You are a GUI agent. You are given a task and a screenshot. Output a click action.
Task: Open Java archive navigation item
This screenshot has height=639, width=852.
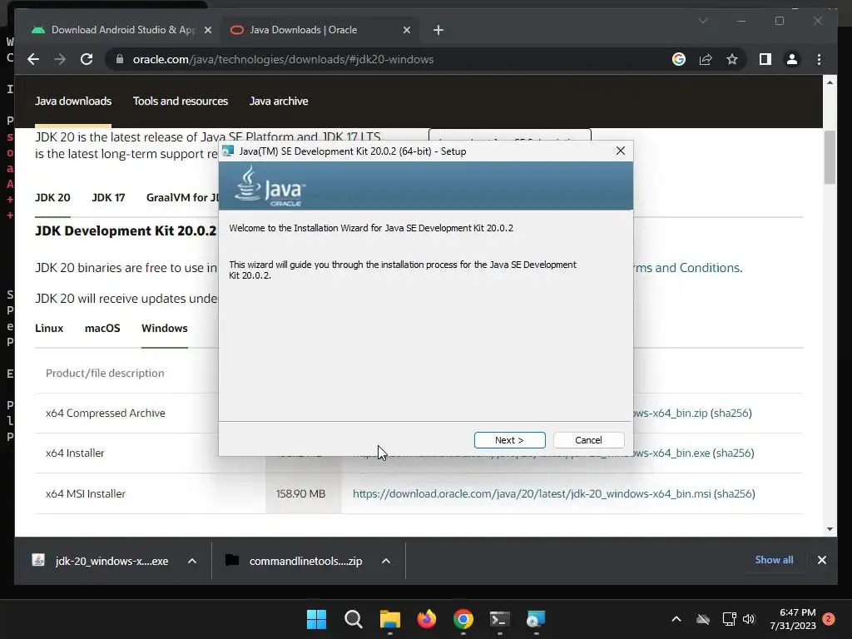click(x=279, y=101)
